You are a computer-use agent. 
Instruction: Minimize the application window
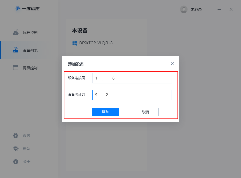pos(219,10)
